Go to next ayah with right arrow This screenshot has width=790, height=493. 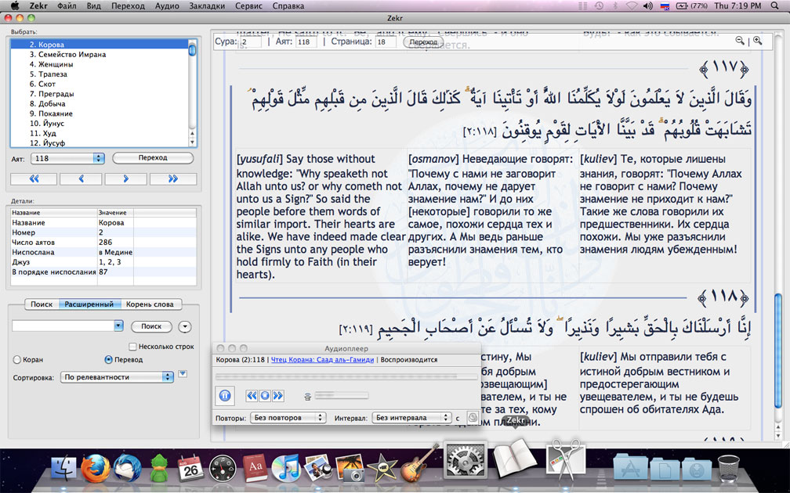[125, 178]
